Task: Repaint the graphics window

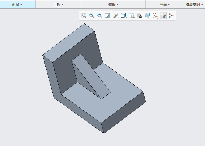Action: point(107,16)
